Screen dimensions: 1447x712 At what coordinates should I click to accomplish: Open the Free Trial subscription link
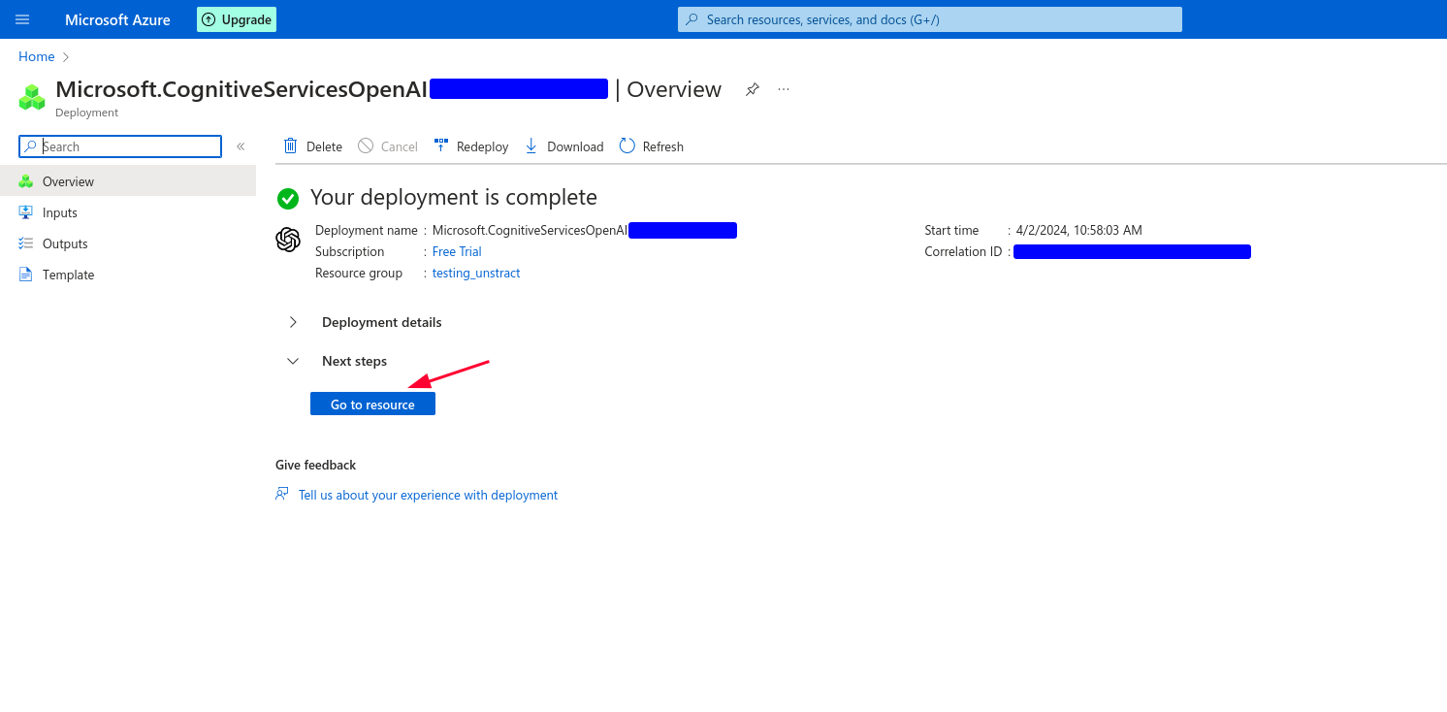tap(457, 251)
